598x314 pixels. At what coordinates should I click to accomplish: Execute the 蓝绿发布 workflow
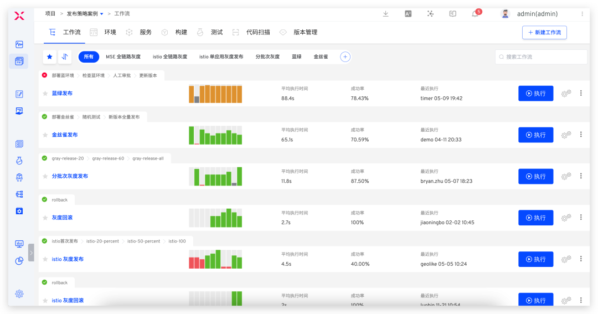tap(535, 94)
